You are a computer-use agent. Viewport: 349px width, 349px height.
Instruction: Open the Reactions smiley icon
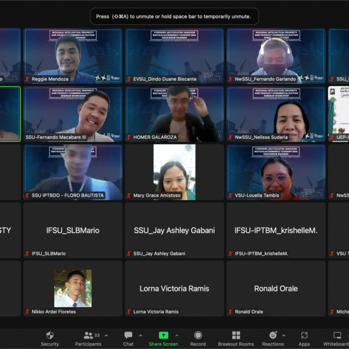point(273,335)
